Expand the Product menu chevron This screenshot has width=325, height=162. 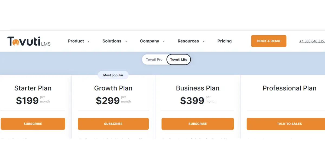pos(88,41)
